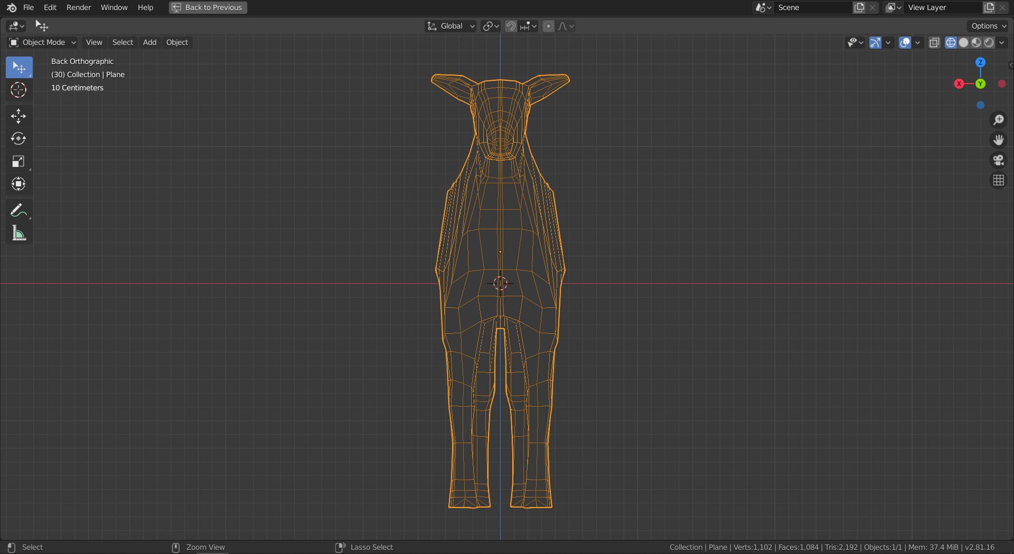The image size is (1014, 554).
Task: Click the tool settings cursor icon in header
Action: click(41, 26)
